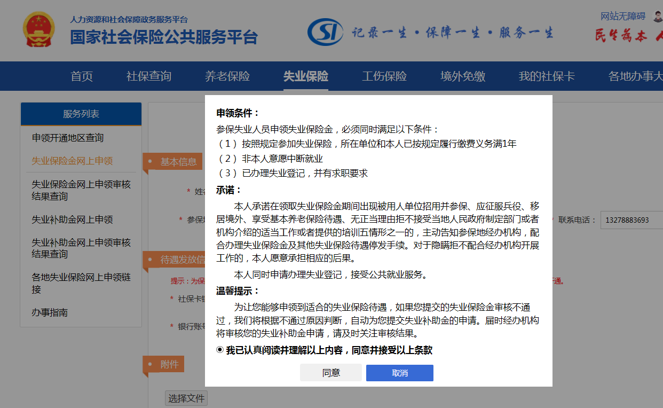
Task: Click the 联系电话 phone number field
Action: coord(632,220)
